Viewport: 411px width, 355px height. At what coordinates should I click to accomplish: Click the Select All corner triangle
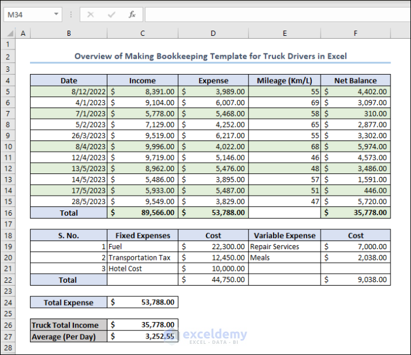10,34
